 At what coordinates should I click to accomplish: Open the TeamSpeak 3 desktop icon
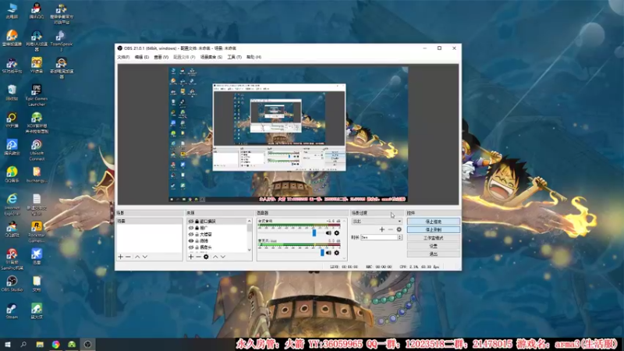(x=62, y=41)
